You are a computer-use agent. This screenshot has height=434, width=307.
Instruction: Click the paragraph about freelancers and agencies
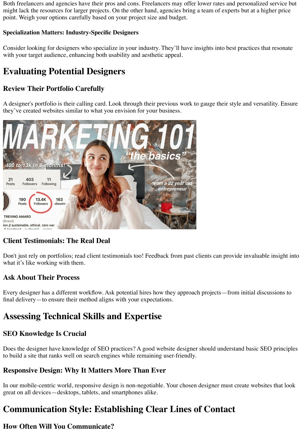[x=150, y=11]
